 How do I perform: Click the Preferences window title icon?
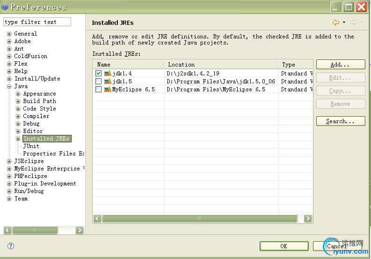click(x=5, y=7)
